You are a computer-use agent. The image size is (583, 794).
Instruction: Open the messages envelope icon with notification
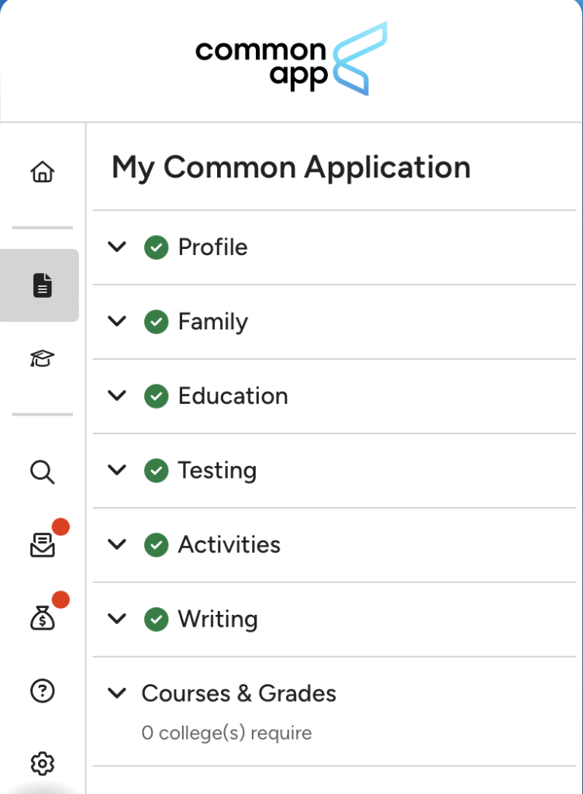[42, 547]
